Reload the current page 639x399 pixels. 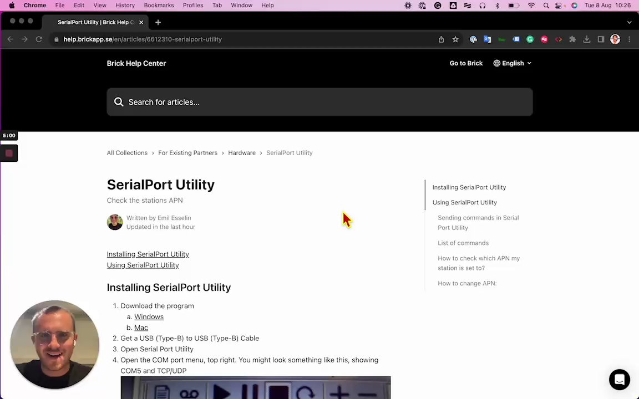pyautogui.click(x=39, y=39)
